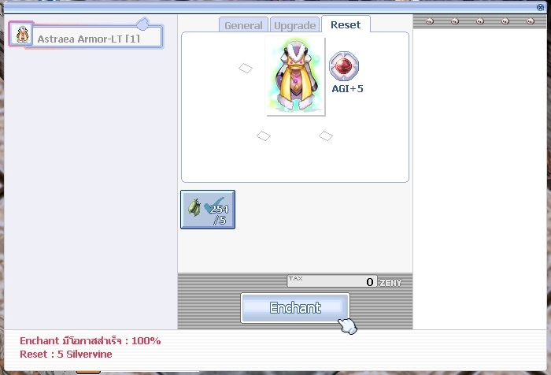551x375 pixels.
Task: Click the green Silvervine material icon
Action: coord(194,209)
